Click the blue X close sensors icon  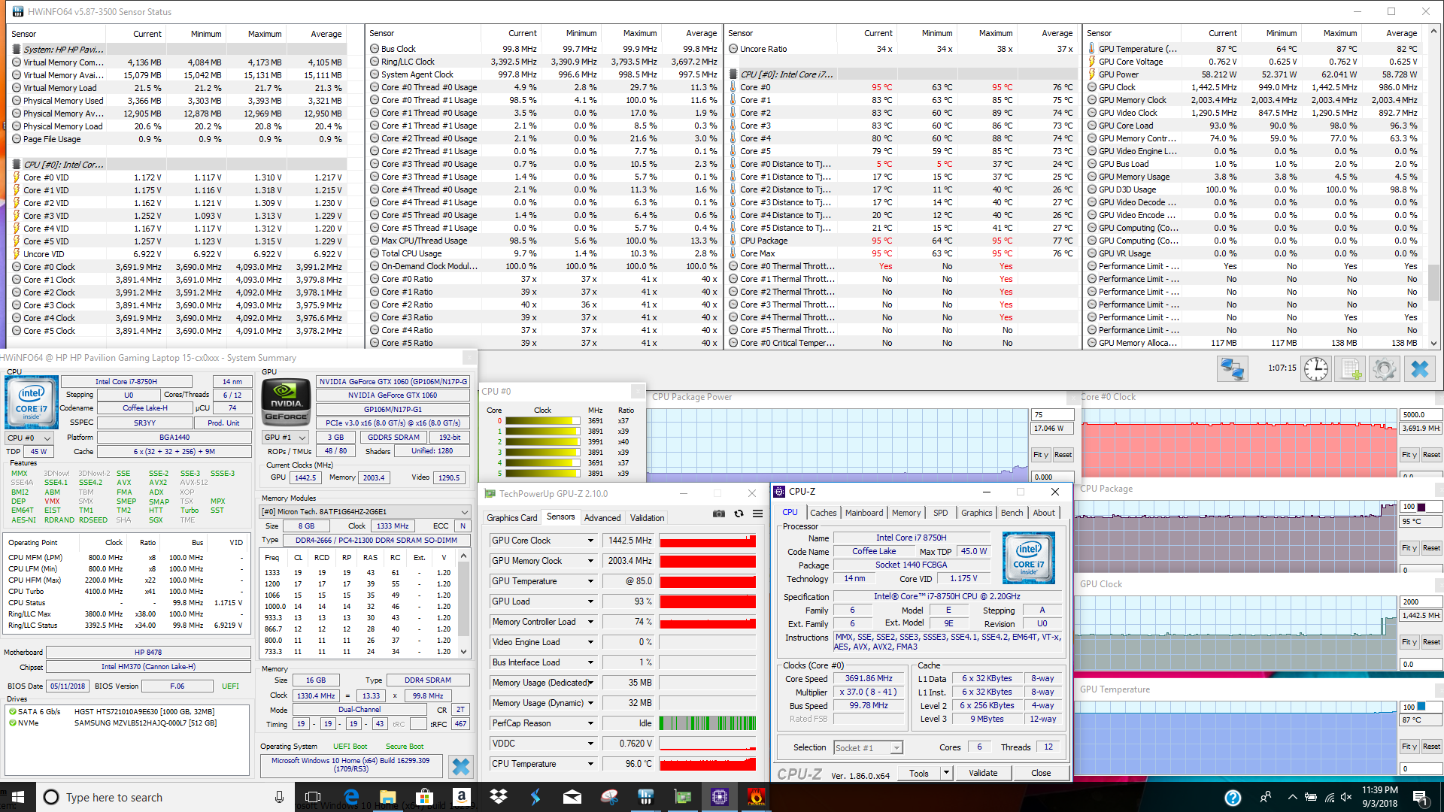click(x=1419, y=369)
